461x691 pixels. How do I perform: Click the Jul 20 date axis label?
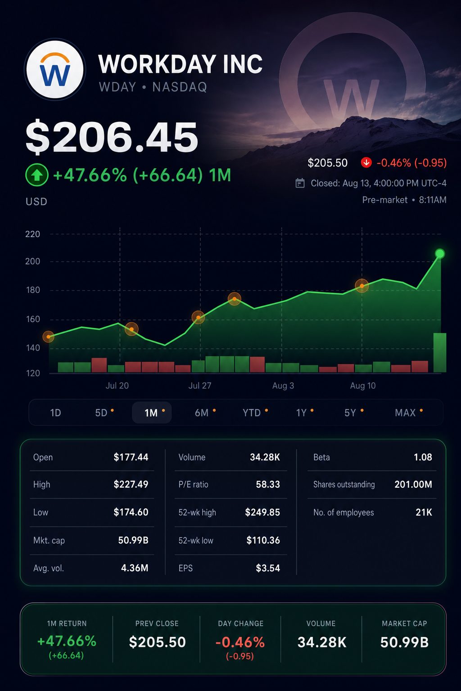117,386
